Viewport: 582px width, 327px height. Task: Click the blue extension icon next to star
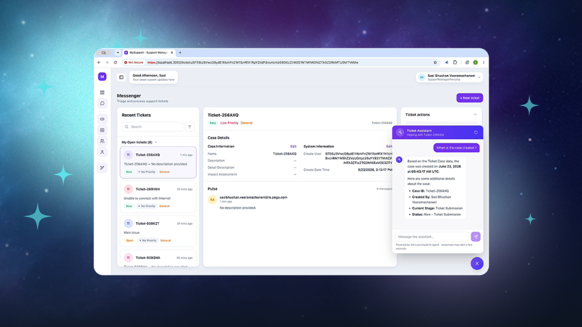pos(447,62)
